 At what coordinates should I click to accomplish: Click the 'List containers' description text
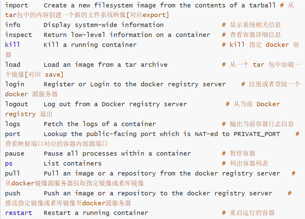tap(72, 163)
